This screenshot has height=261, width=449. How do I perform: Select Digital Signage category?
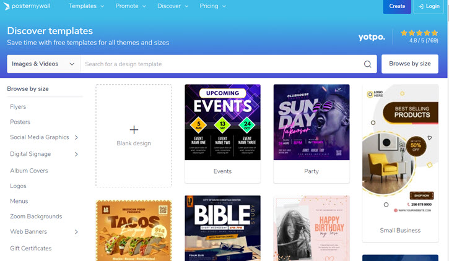tap(30, 154)
